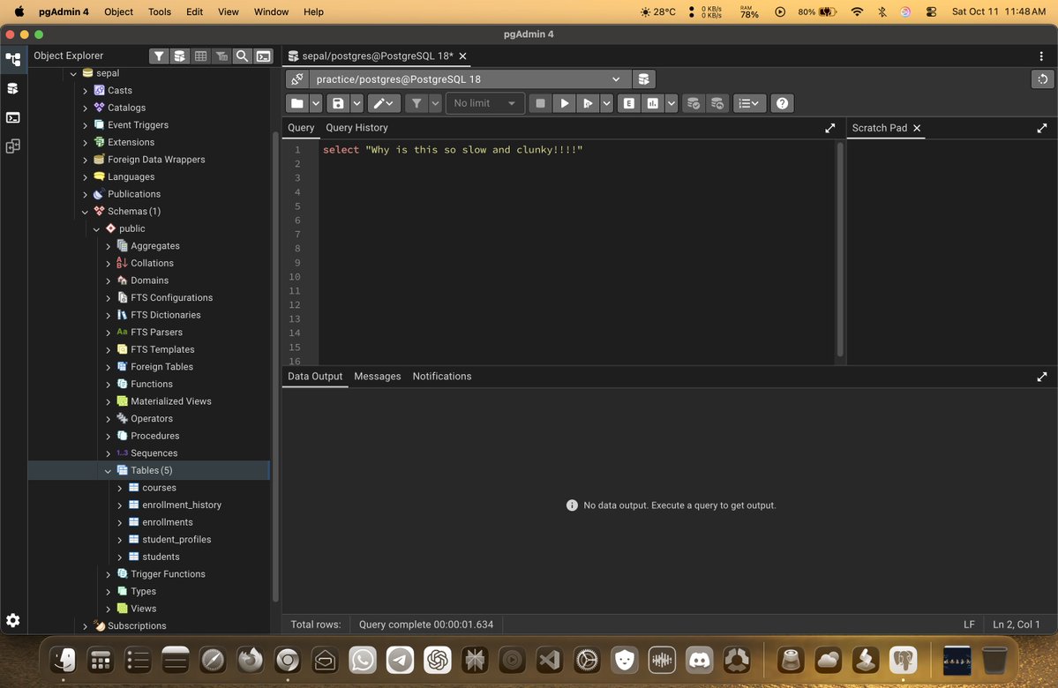Click the Stop query square button
Image resolution: width=1058 pixels, height=688 pixels.
point(540,103)
